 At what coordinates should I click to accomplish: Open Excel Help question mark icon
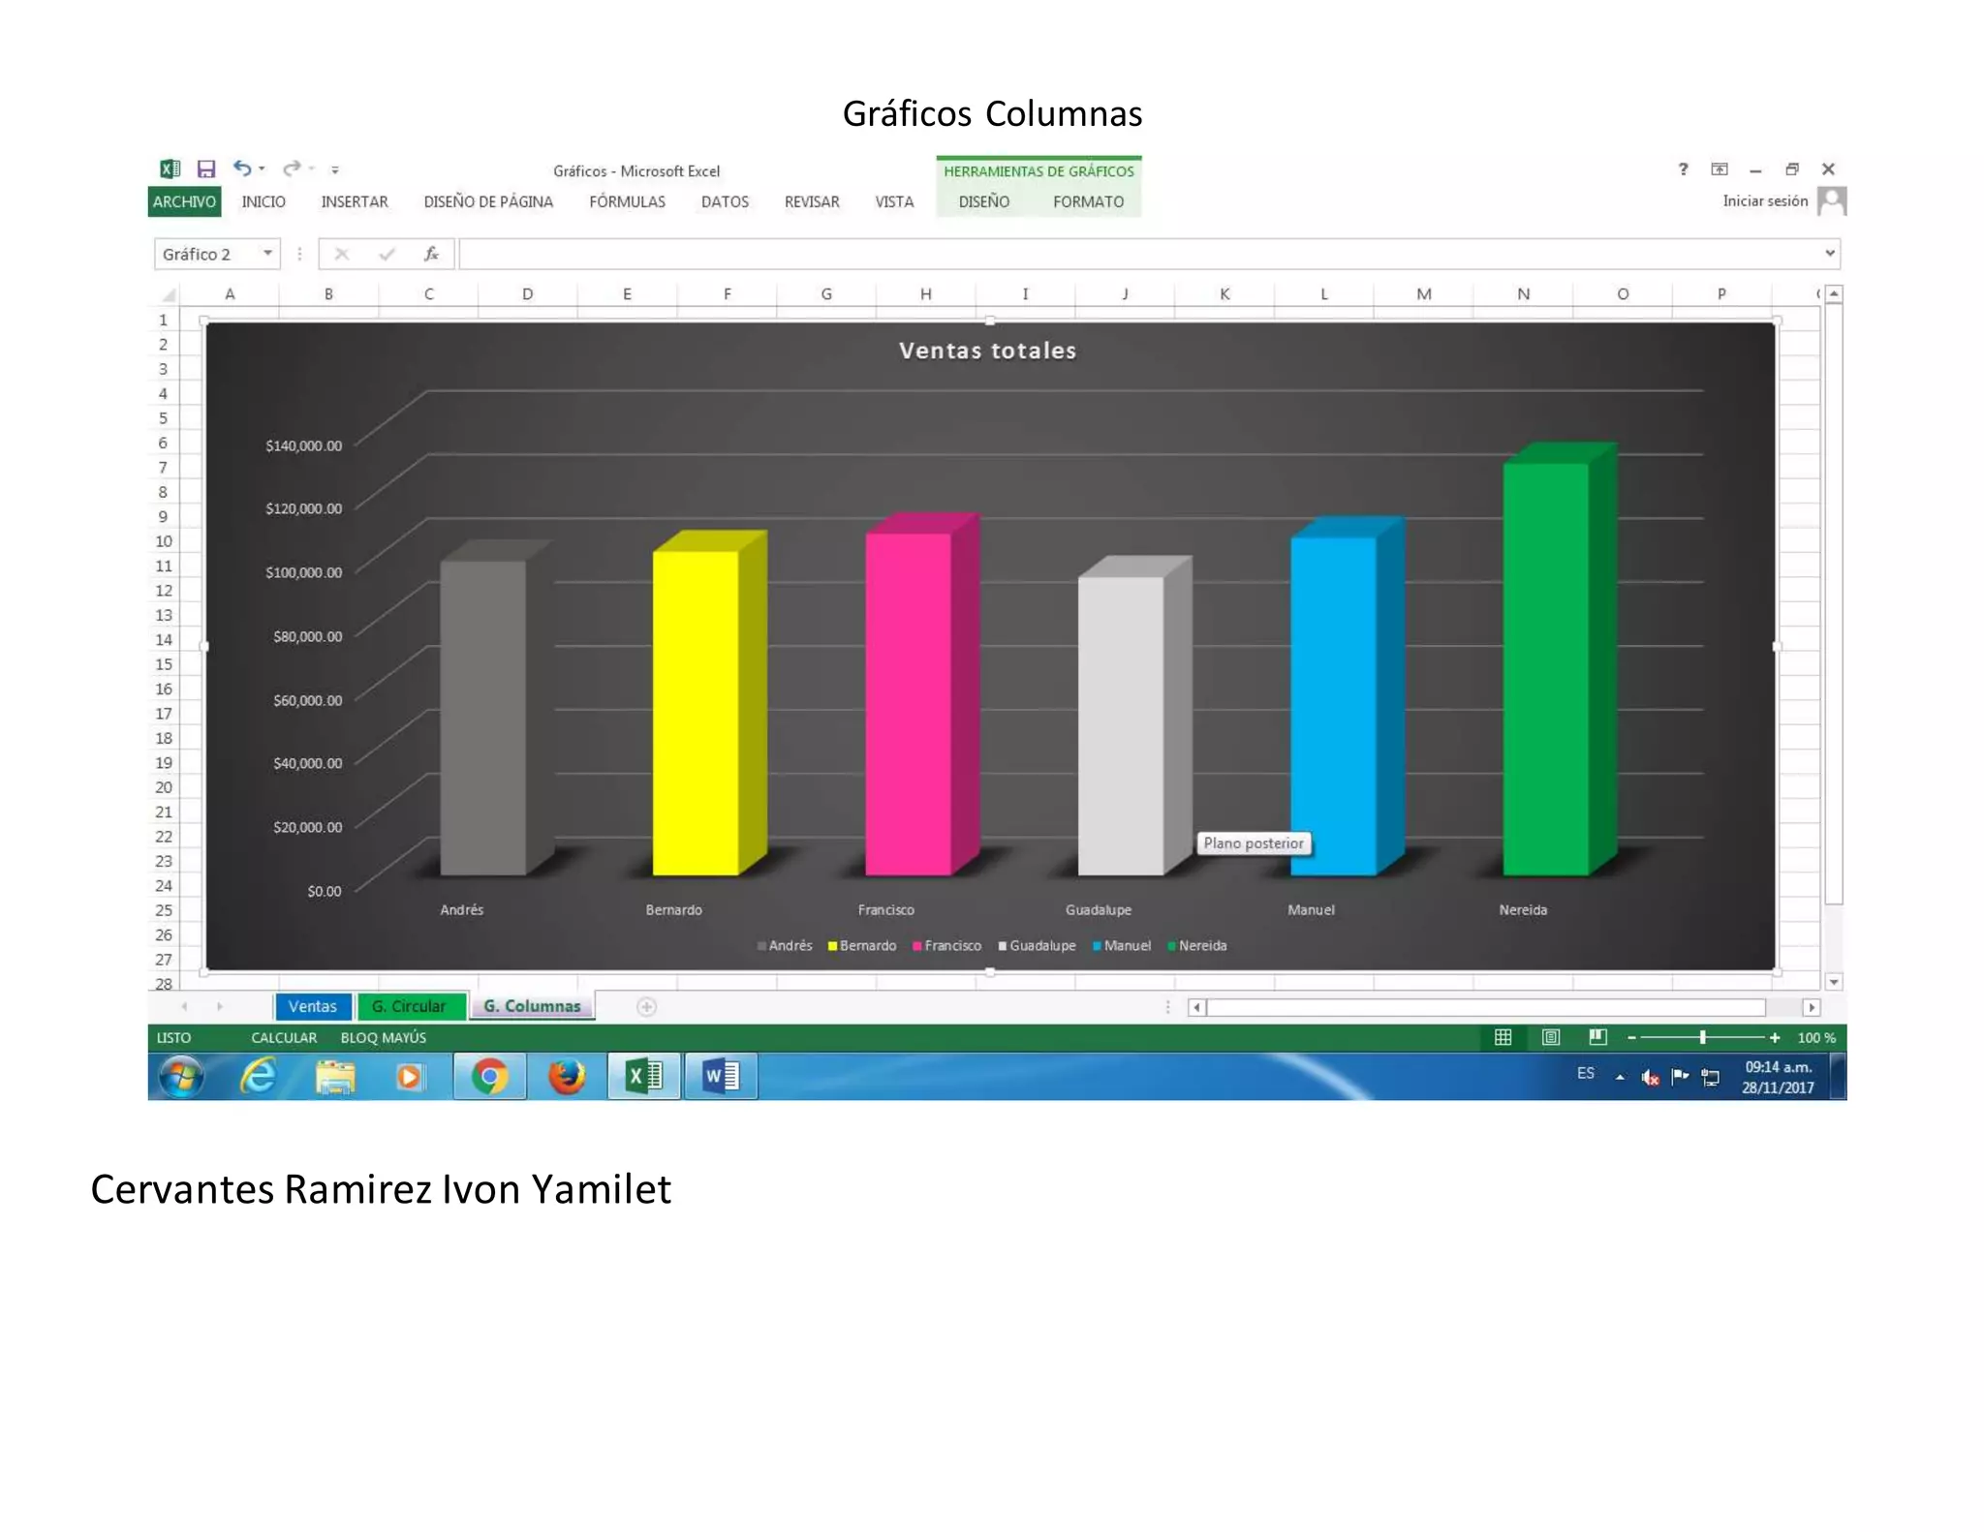(1683, 169)
